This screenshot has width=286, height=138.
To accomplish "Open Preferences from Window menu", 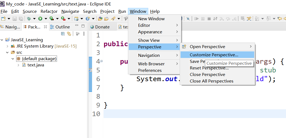I will click(155, 70).
